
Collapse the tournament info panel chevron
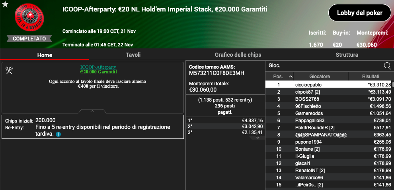(92, 111)
